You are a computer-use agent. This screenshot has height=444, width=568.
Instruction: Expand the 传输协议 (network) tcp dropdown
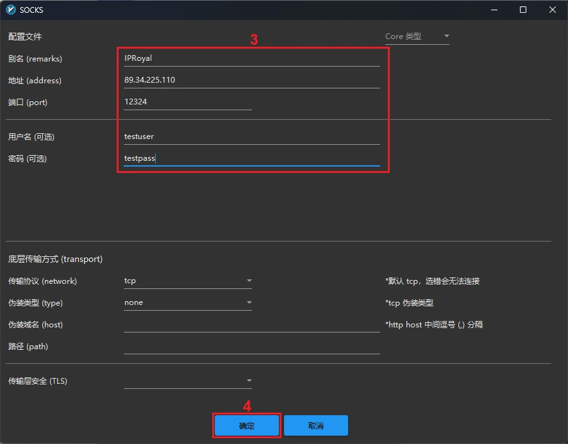pyautogui.click(x=187, y=281)
